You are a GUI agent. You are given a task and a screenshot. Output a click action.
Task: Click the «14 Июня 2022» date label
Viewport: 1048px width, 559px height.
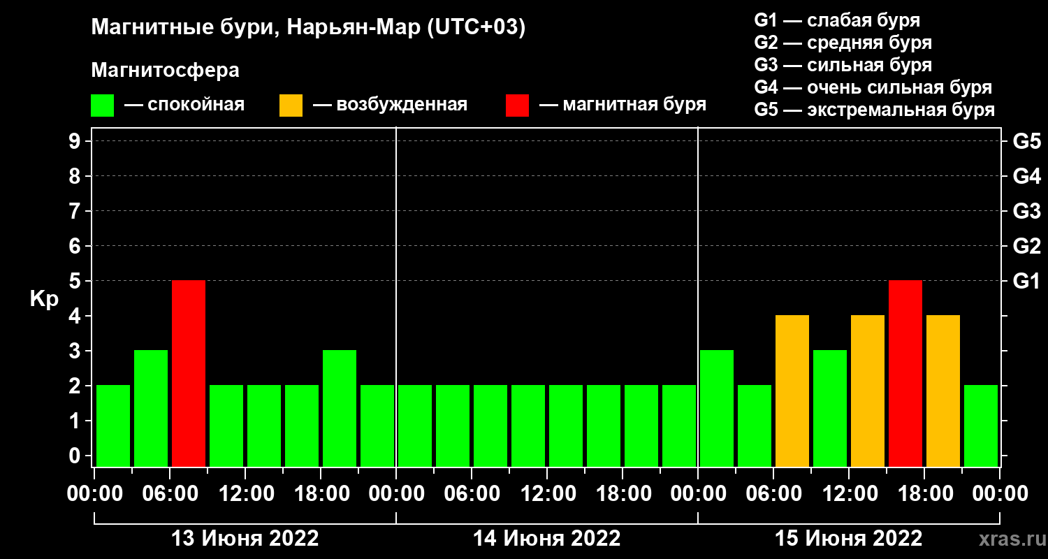(547, 539)
